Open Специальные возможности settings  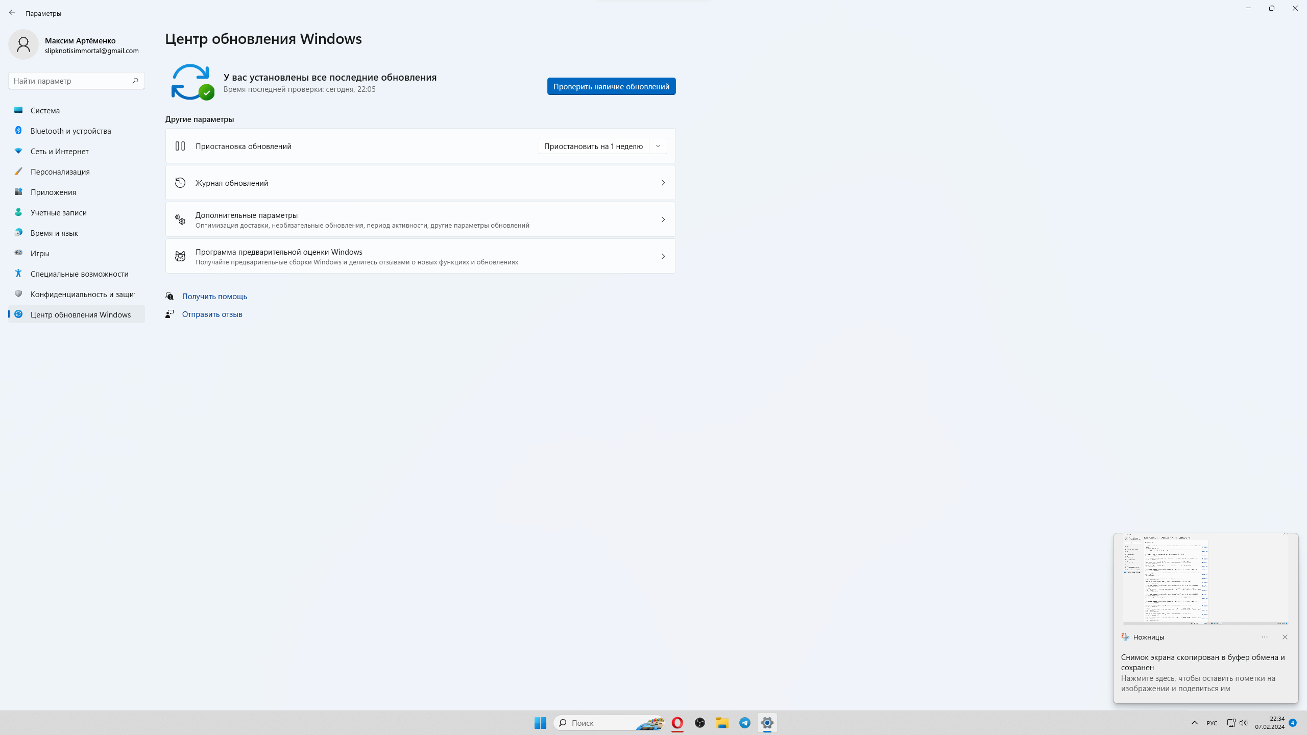(x=77, y=274)
